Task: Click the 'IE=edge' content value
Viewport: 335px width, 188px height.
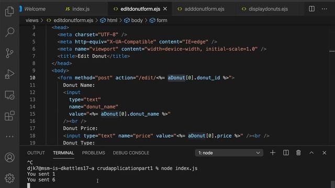Action: pyautogui.click(x=195, y=42)
